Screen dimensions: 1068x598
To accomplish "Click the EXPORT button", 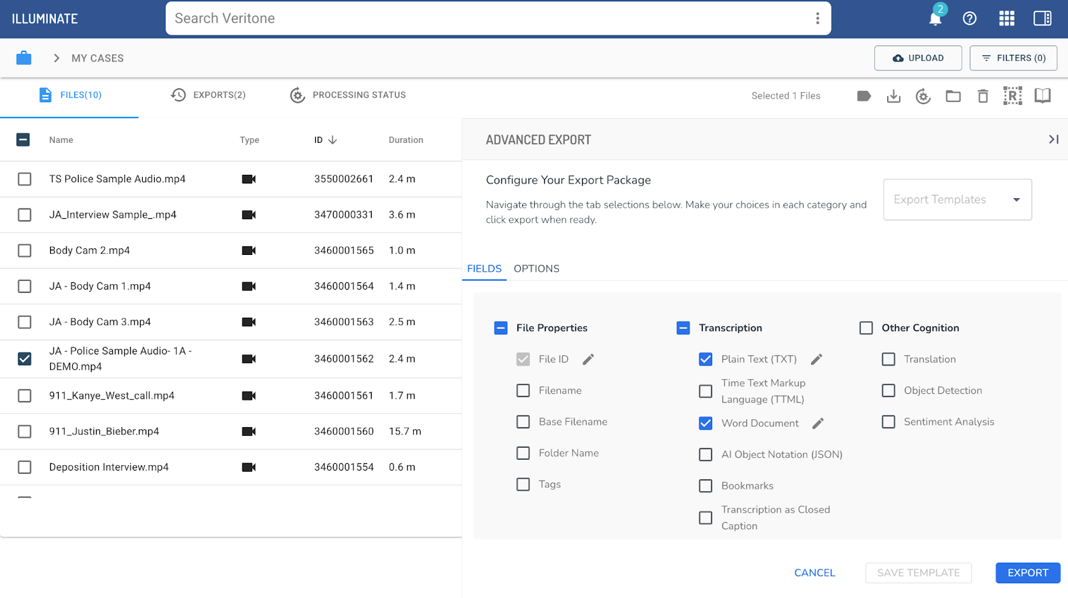I will [x=1028, y=573].
